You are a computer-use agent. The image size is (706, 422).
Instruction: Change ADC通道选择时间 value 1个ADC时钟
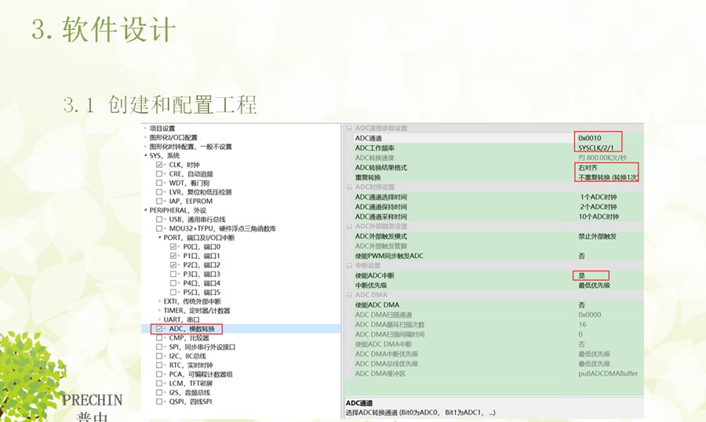[598, 197]
